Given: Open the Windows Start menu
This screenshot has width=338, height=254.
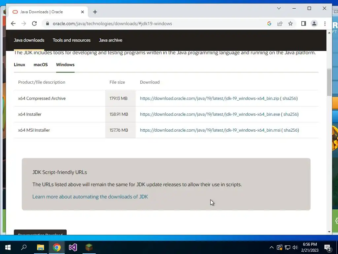Looking at the screenshot, I should tap(8, 247).
